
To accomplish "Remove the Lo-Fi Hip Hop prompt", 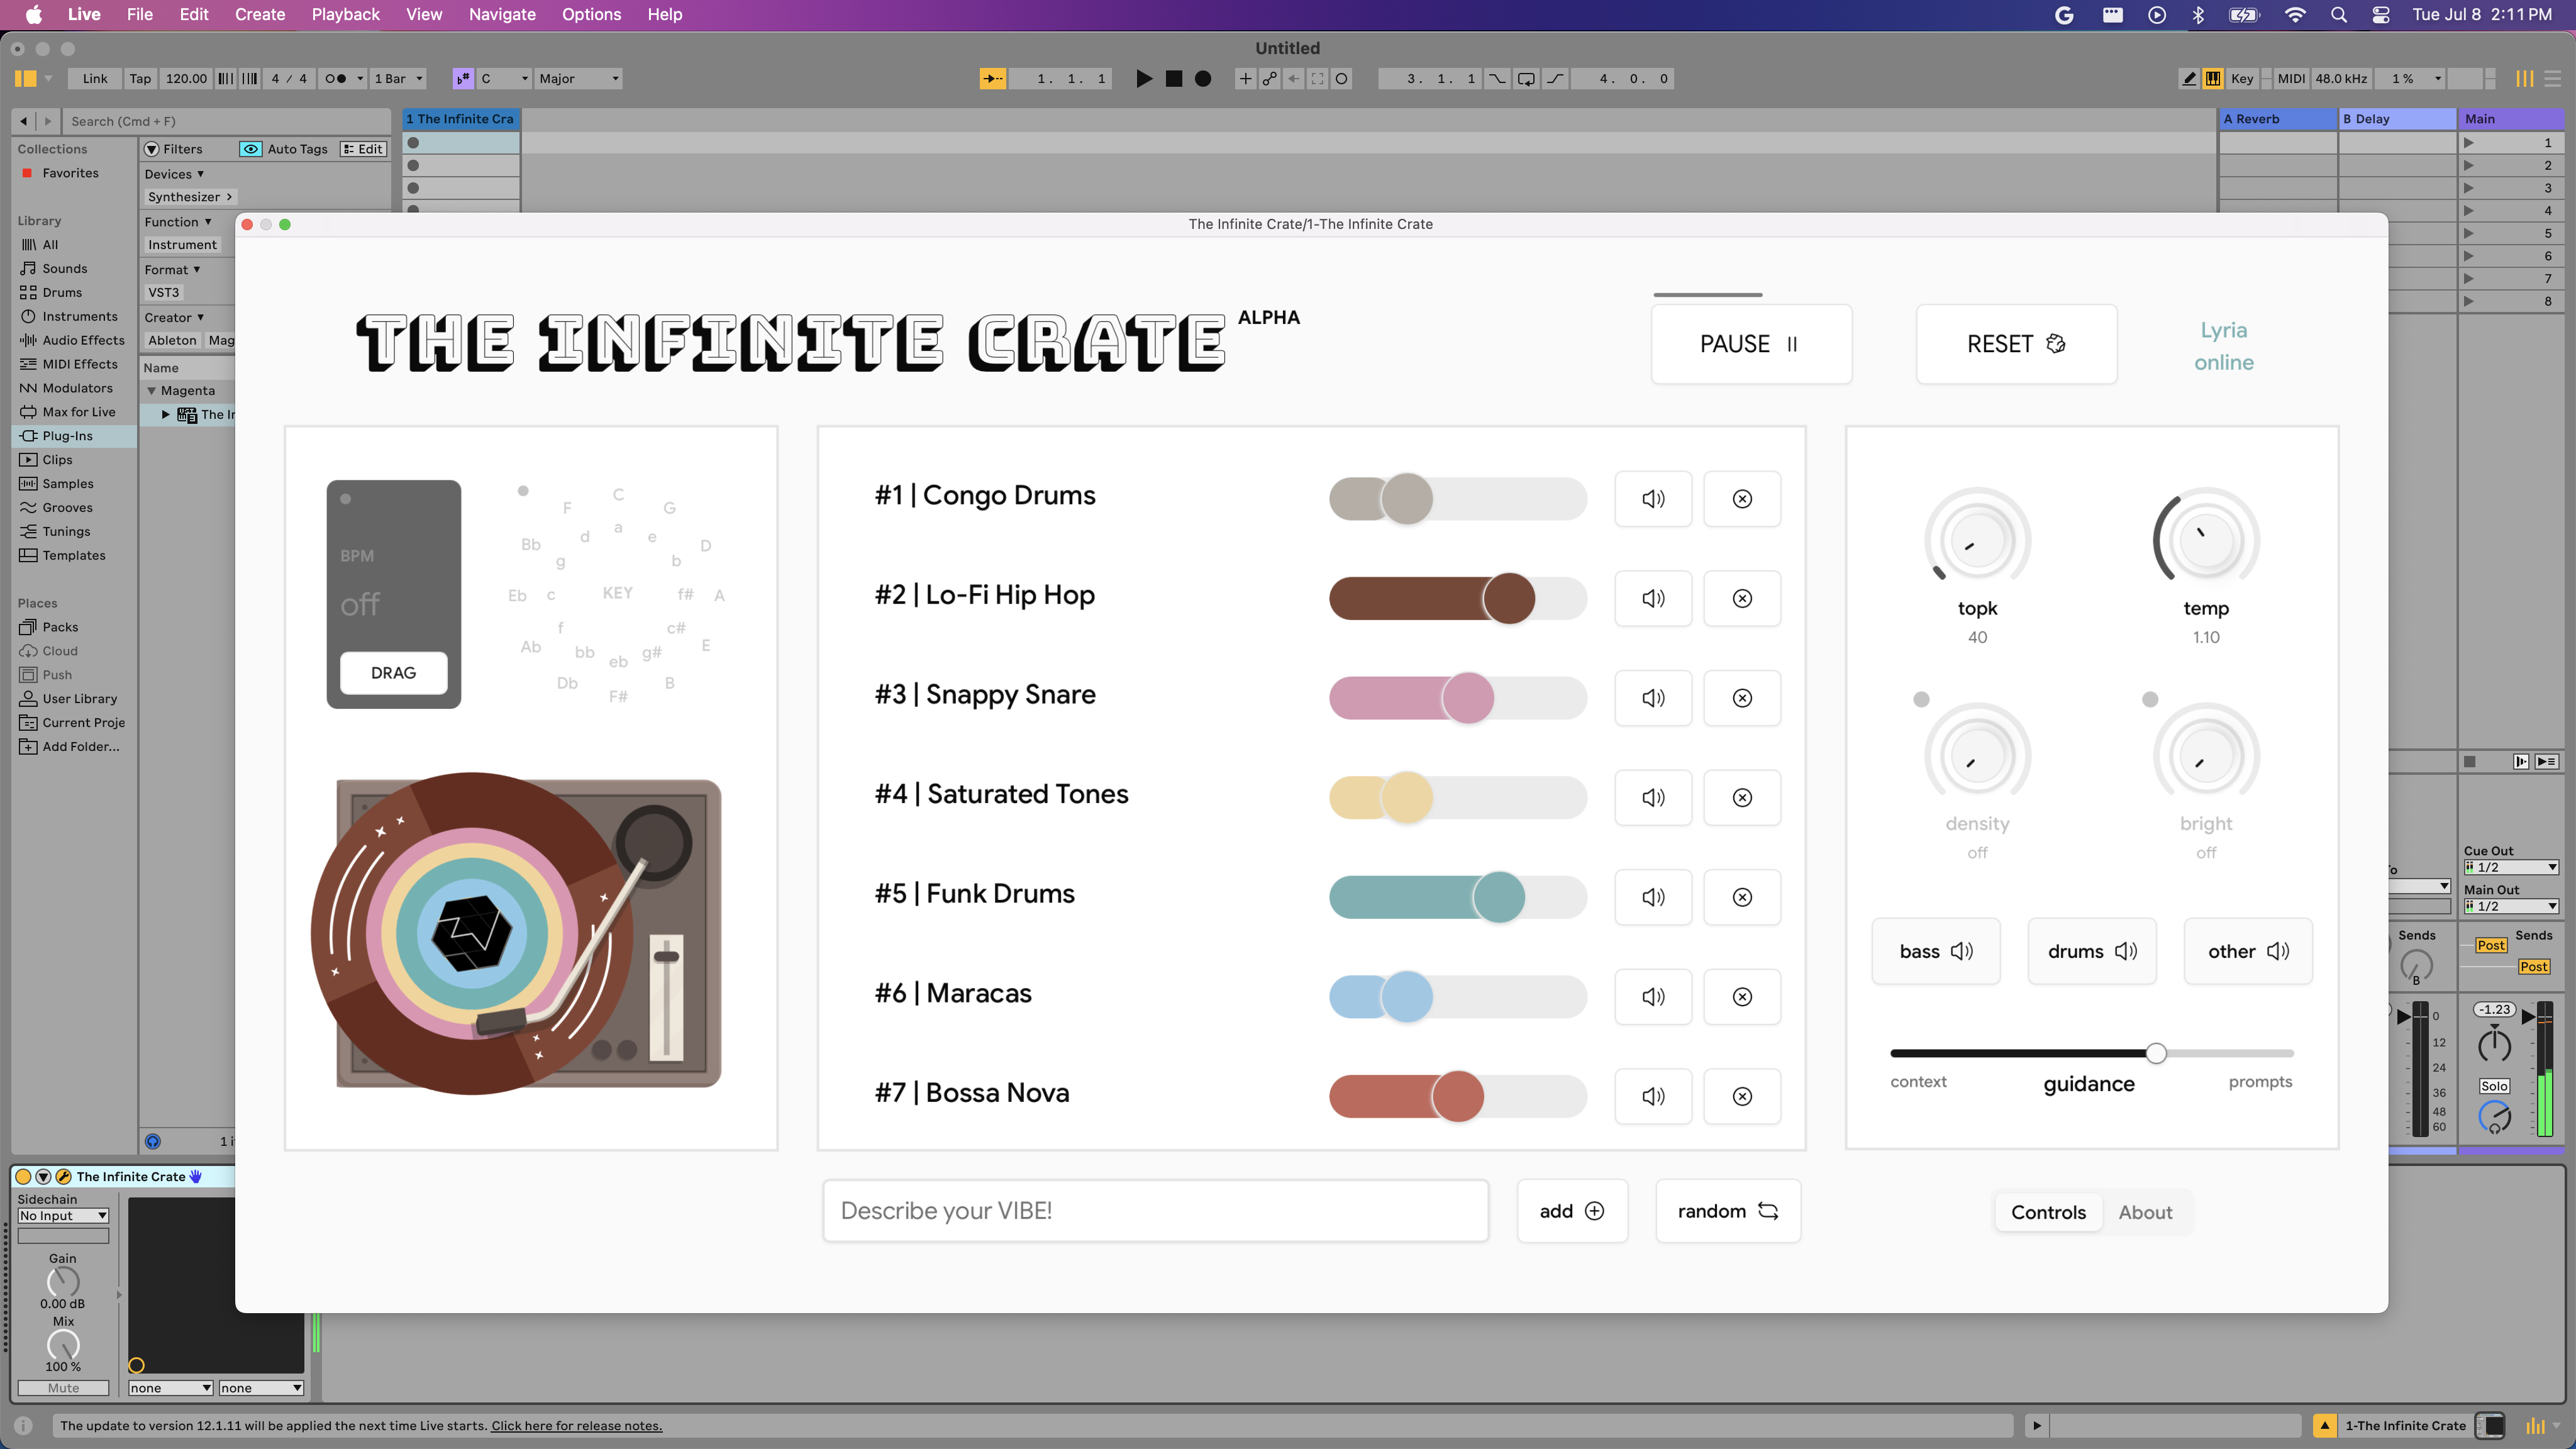I will 1741,598.
